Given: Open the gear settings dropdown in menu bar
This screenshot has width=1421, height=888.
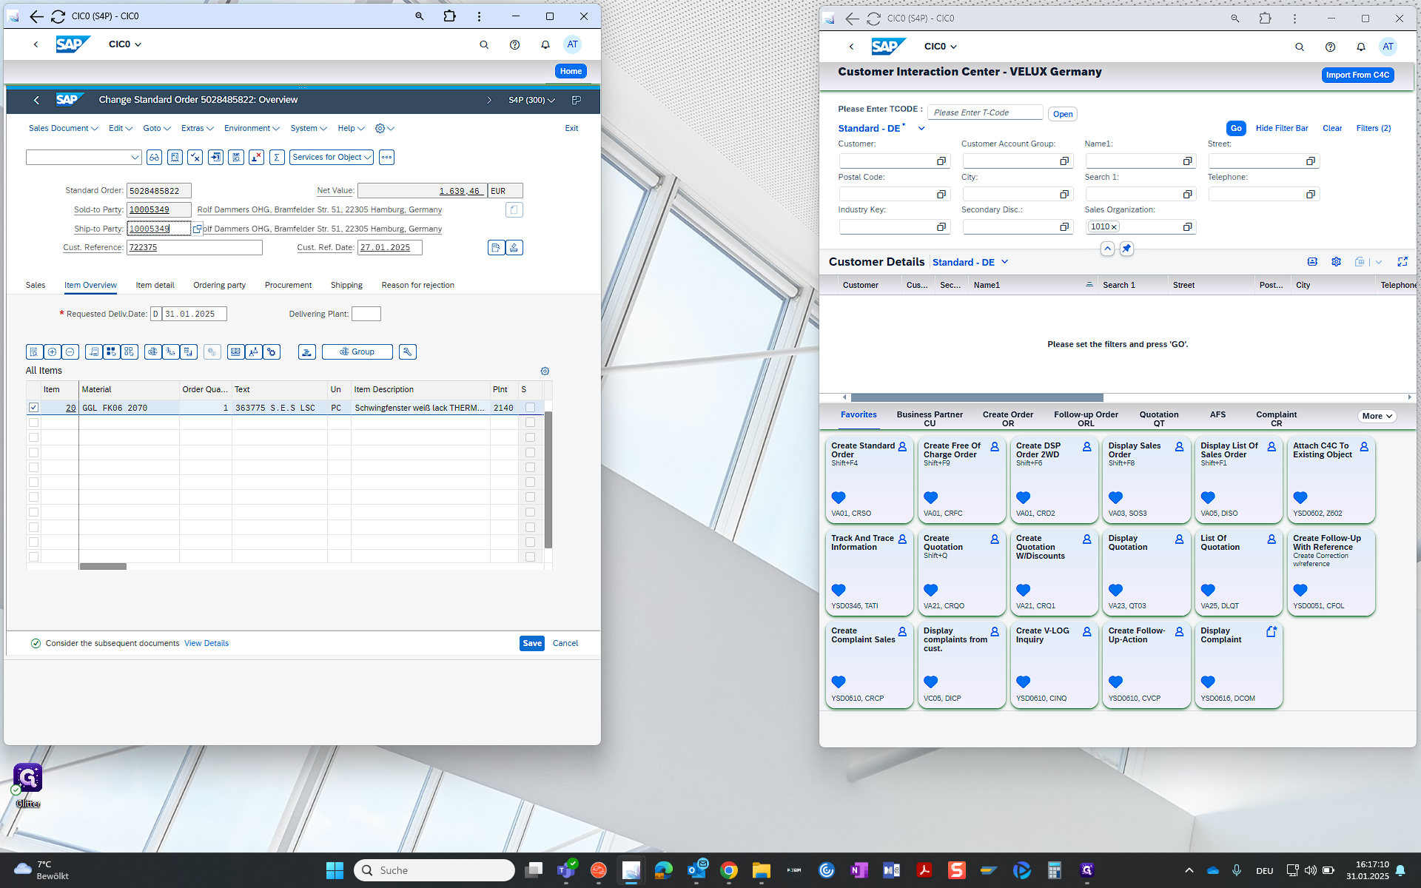Looking at the screenshot, I should 384,129.
